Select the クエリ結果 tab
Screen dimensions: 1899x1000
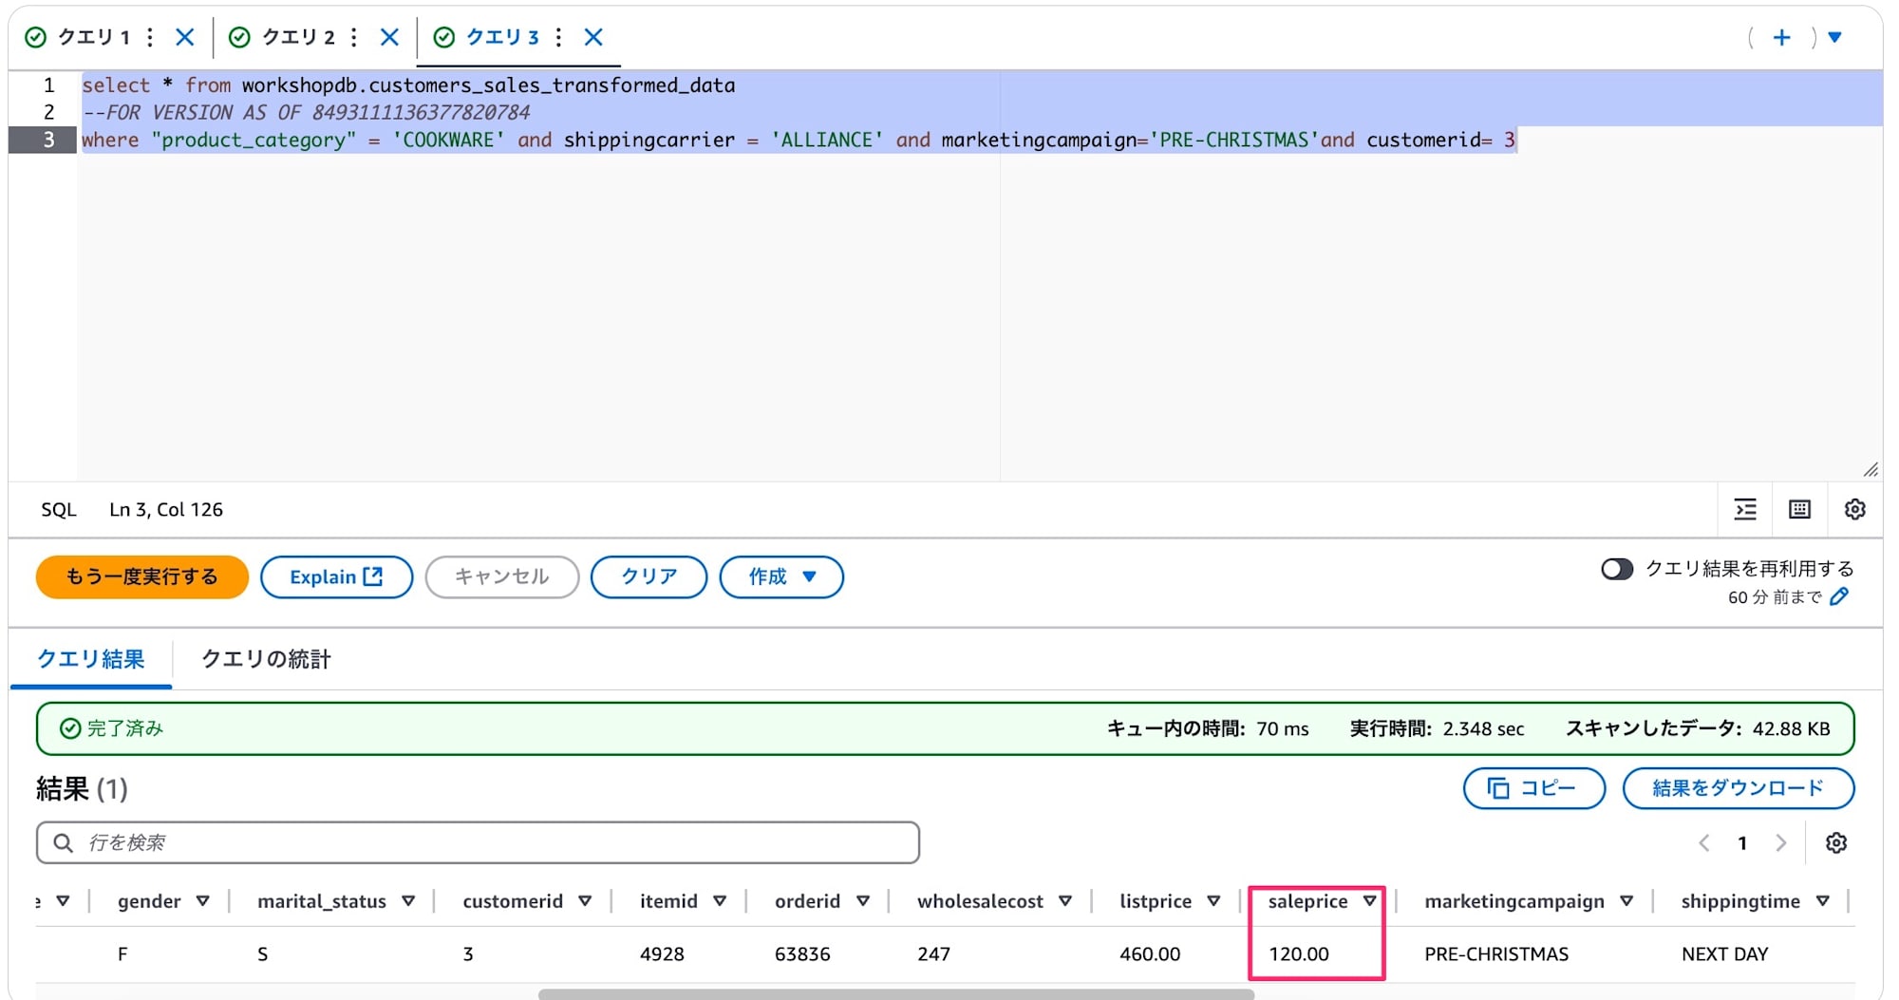tap(91, 659)
